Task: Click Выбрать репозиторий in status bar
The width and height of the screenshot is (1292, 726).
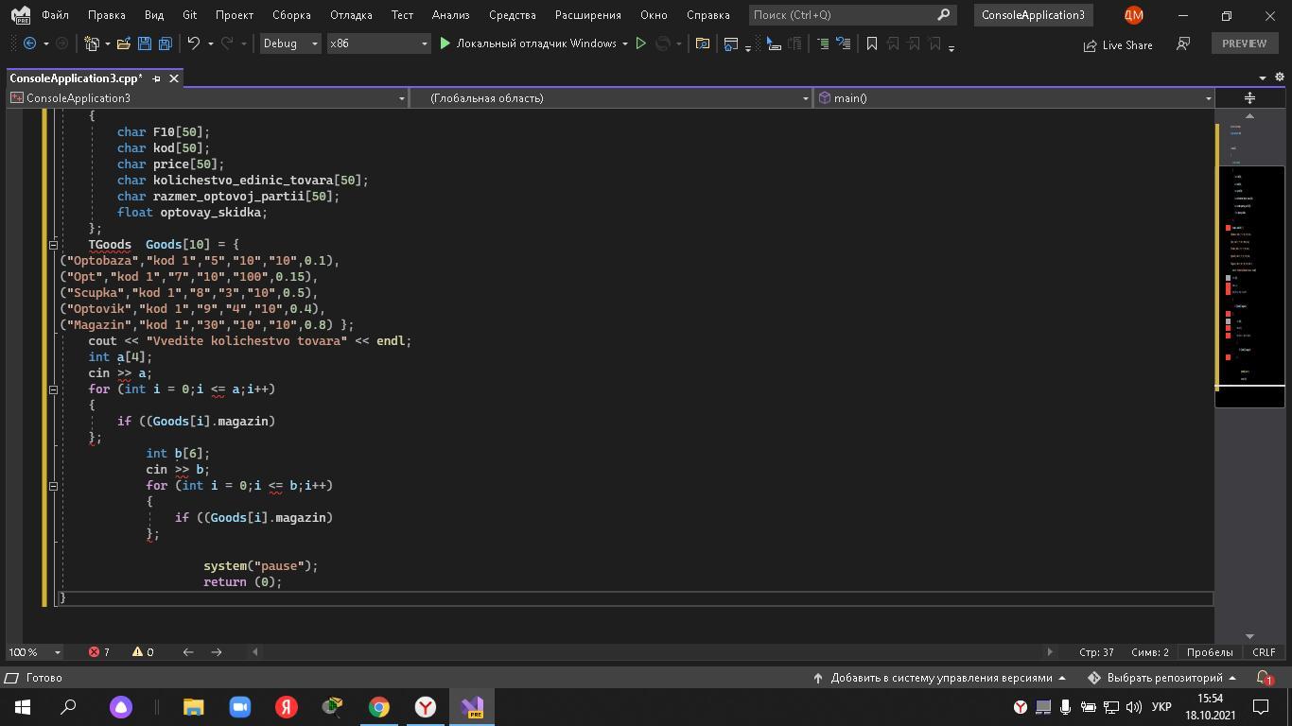Action: [x=1162, y=678]
